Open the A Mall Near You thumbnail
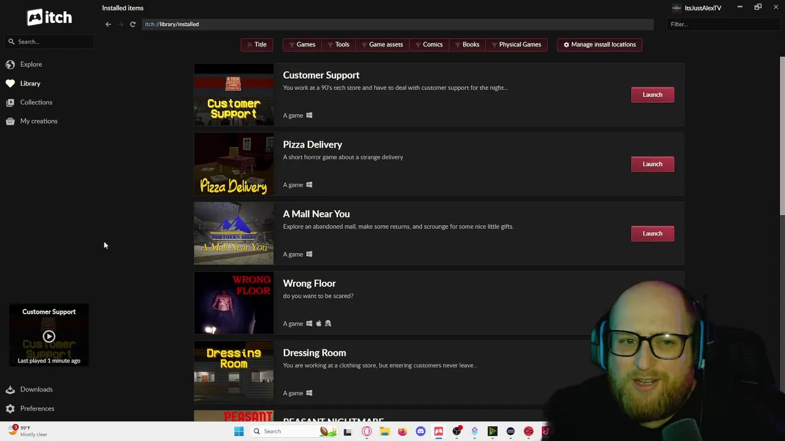The width and height of the screenshot is (785, 441). (x=234, y=233)
